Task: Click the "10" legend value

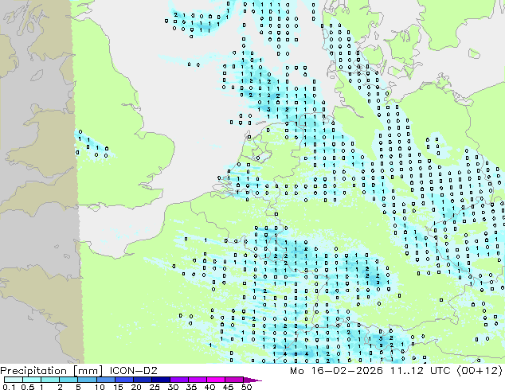Action: (x=100, y=387)
